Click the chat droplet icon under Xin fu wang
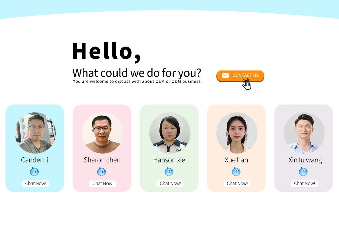The image size is (339, 226). 303,171
